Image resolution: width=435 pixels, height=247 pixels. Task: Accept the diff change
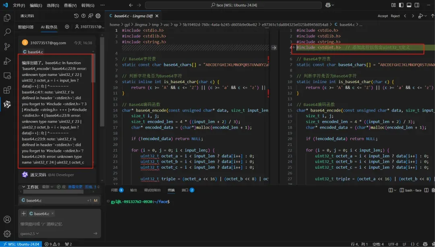tap(383, 16)
